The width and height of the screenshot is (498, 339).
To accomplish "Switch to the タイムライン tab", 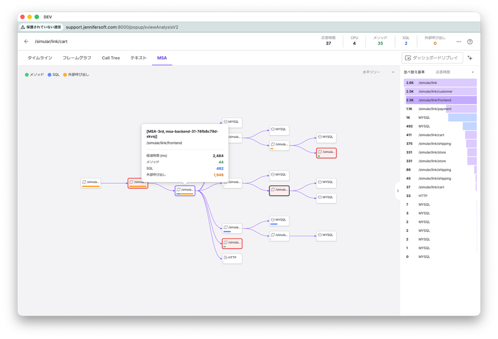I will (x=40, y=58).
